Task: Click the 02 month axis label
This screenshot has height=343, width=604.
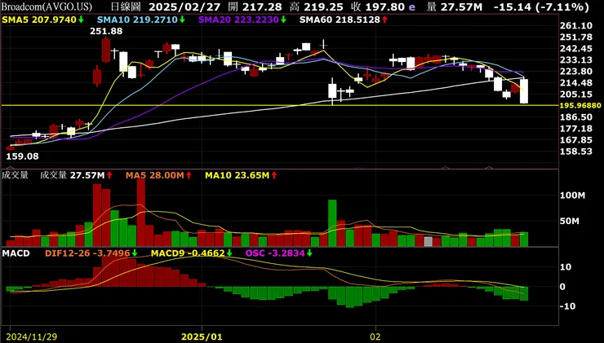Action: [x=375, y=337]
